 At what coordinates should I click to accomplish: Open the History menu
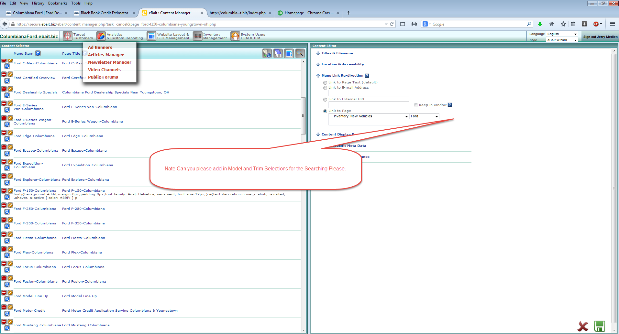(x=38, y=3)
